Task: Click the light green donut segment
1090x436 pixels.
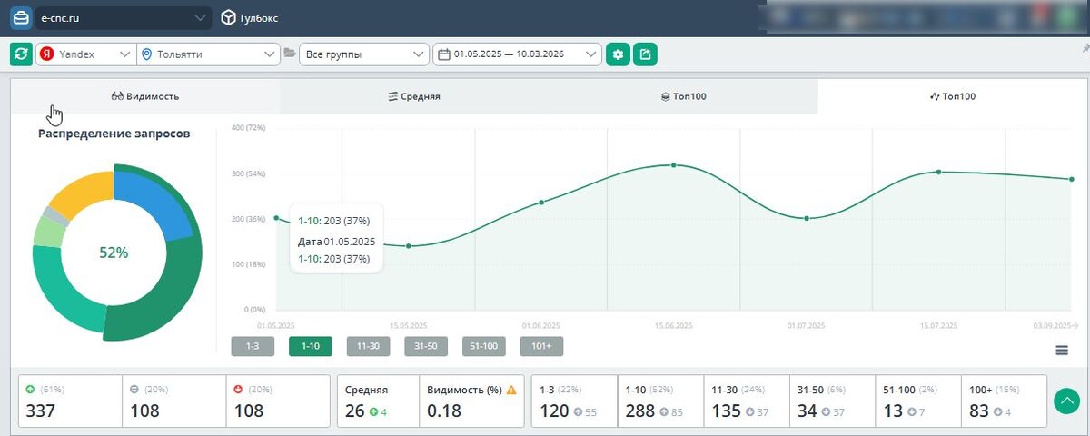Action: point(47,231)
